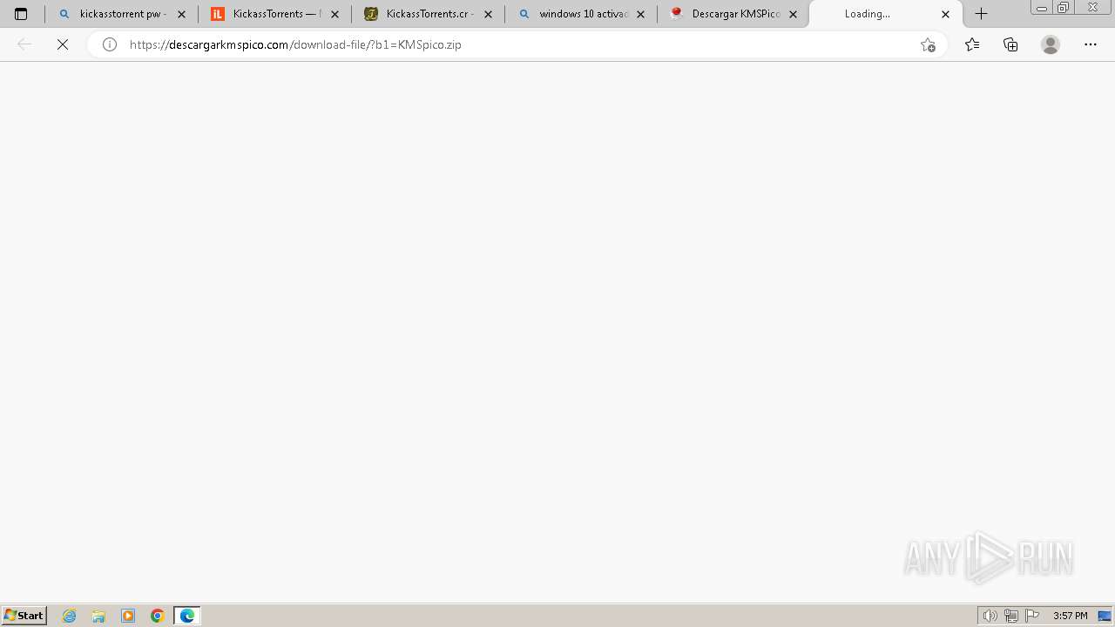1115x627 pixels.
Task: Minimize the Edge window
Action: coord(1041,7)
